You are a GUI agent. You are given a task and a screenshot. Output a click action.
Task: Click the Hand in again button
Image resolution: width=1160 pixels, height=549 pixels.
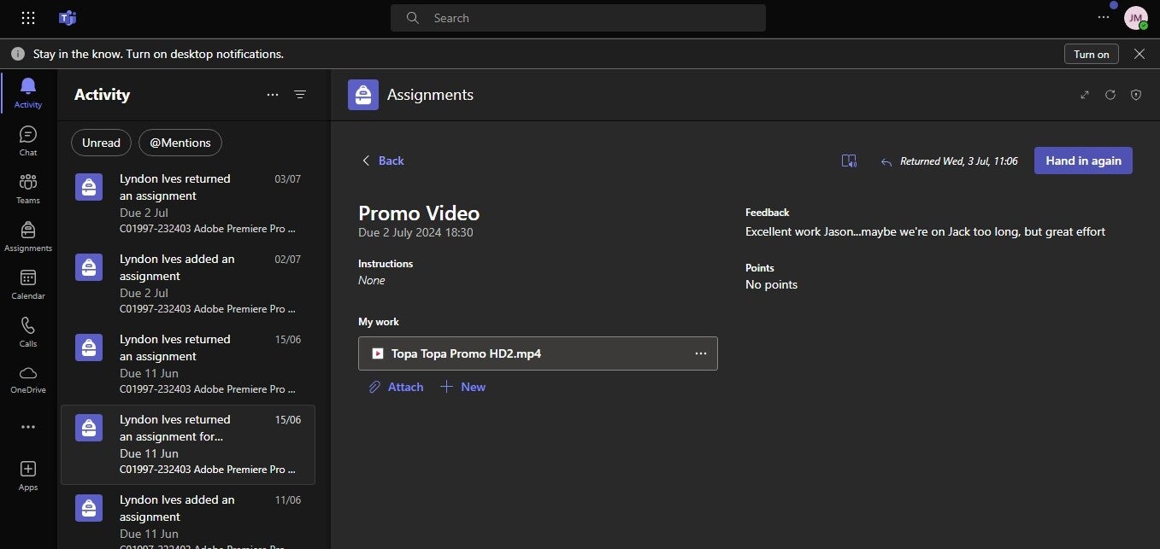1083,161
